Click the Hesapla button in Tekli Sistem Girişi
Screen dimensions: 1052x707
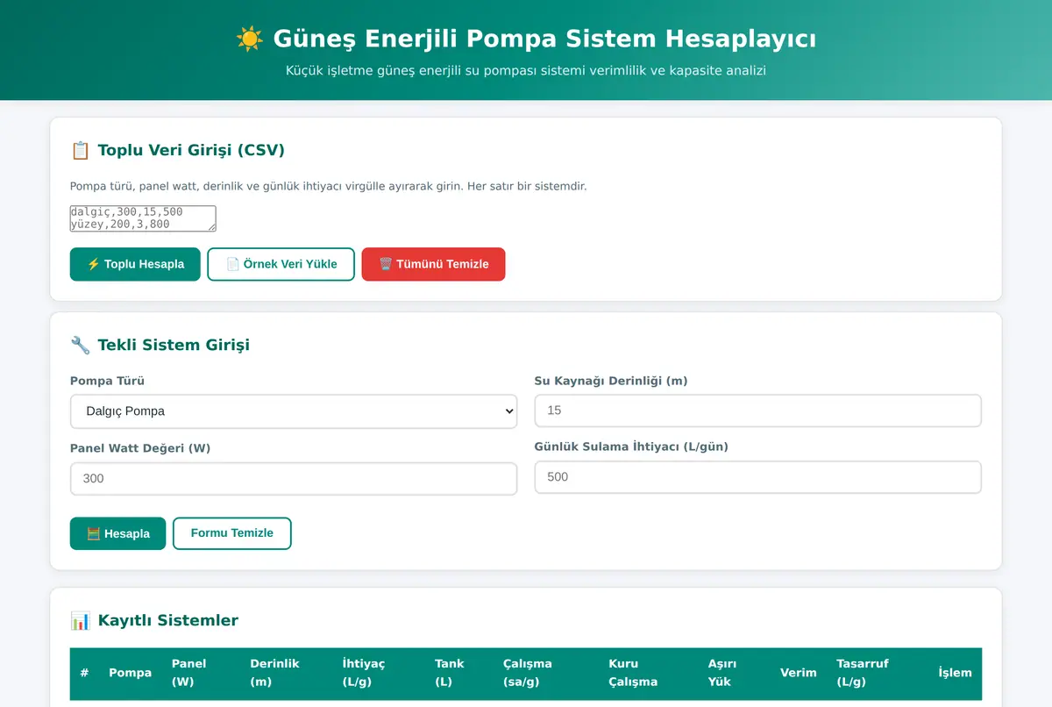pyautogui.click(x=117, y=533)
